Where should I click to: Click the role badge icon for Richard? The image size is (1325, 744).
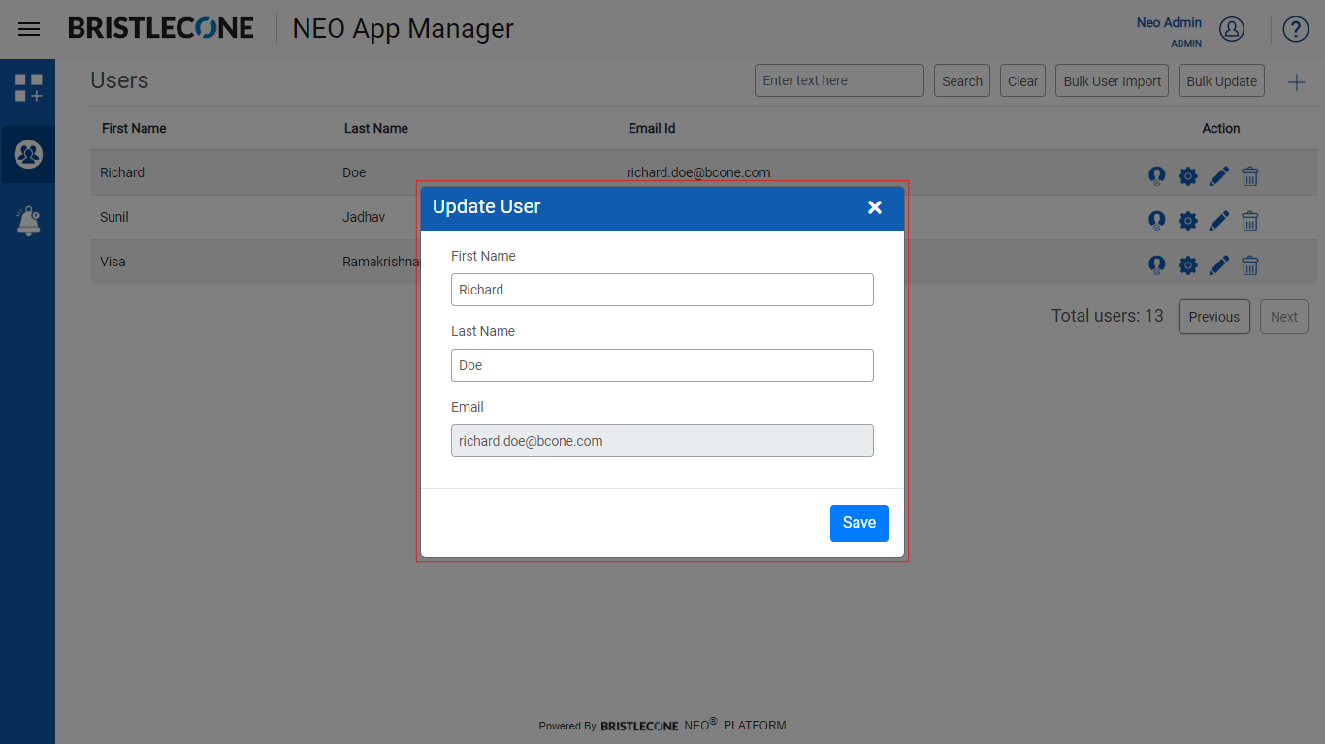1156,175
